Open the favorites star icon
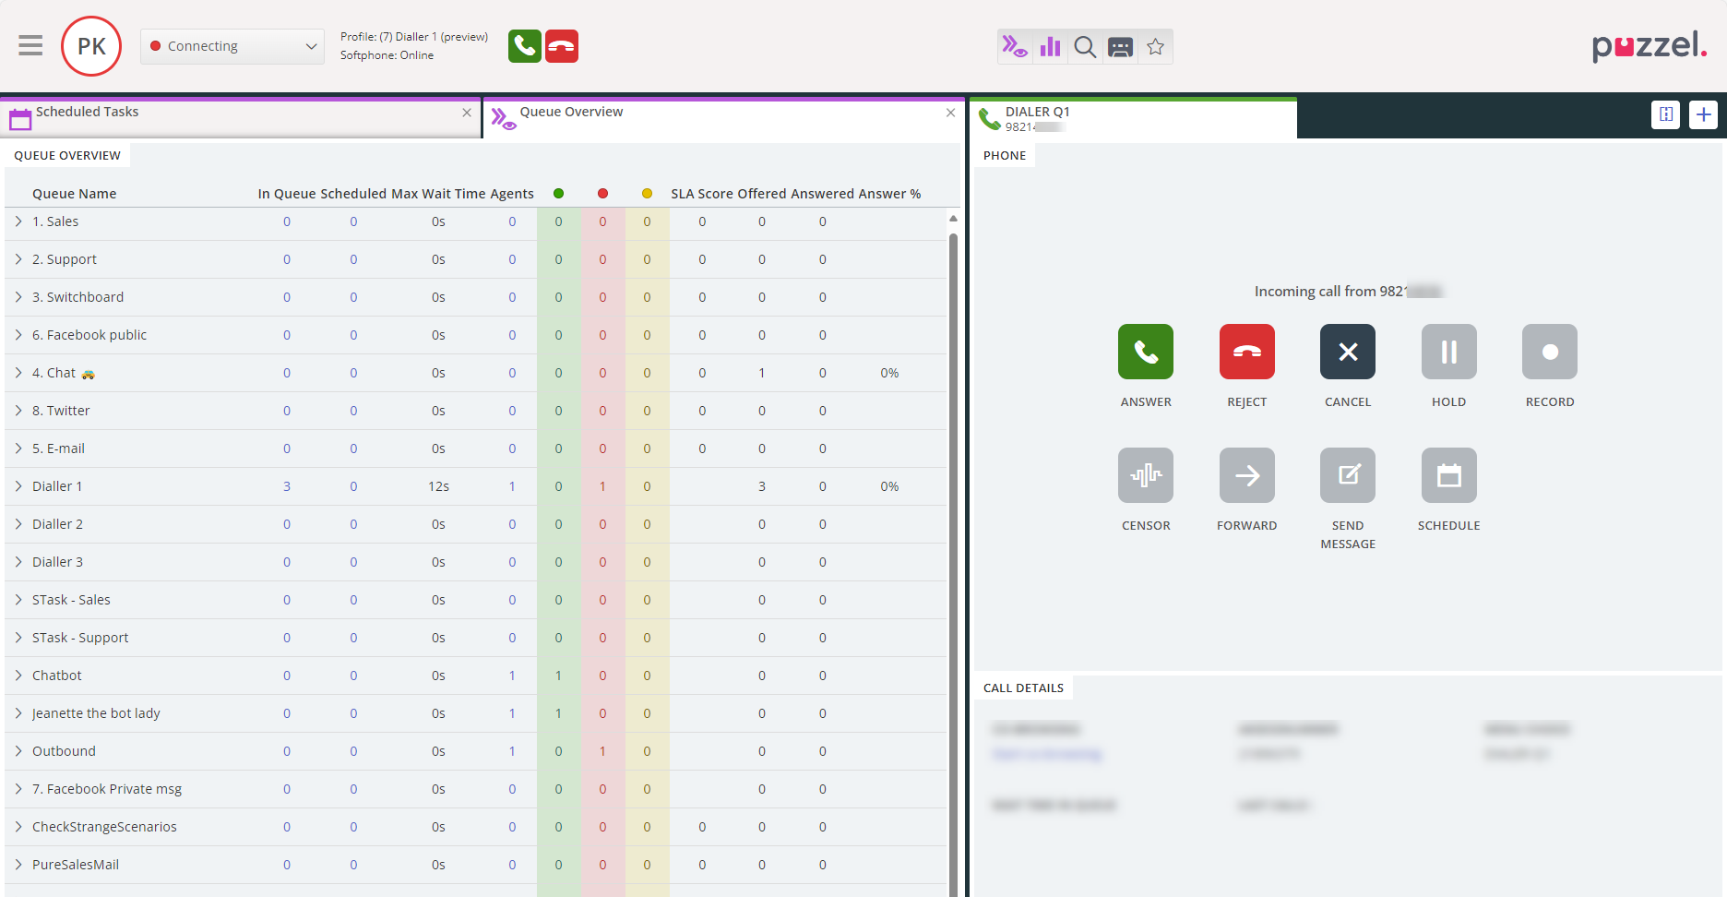This screenshot has width=1727, height=897. (x=1155, y=46)
